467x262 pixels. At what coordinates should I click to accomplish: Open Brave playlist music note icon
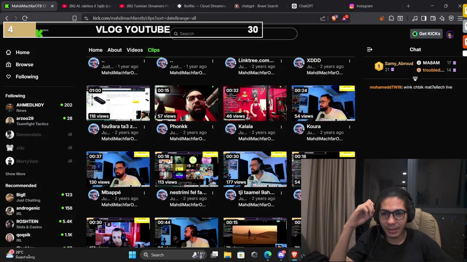click(x=415, y=18)
